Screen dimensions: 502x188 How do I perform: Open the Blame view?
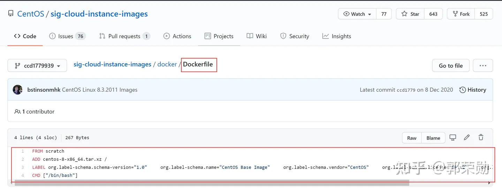(x=433, y=138)
